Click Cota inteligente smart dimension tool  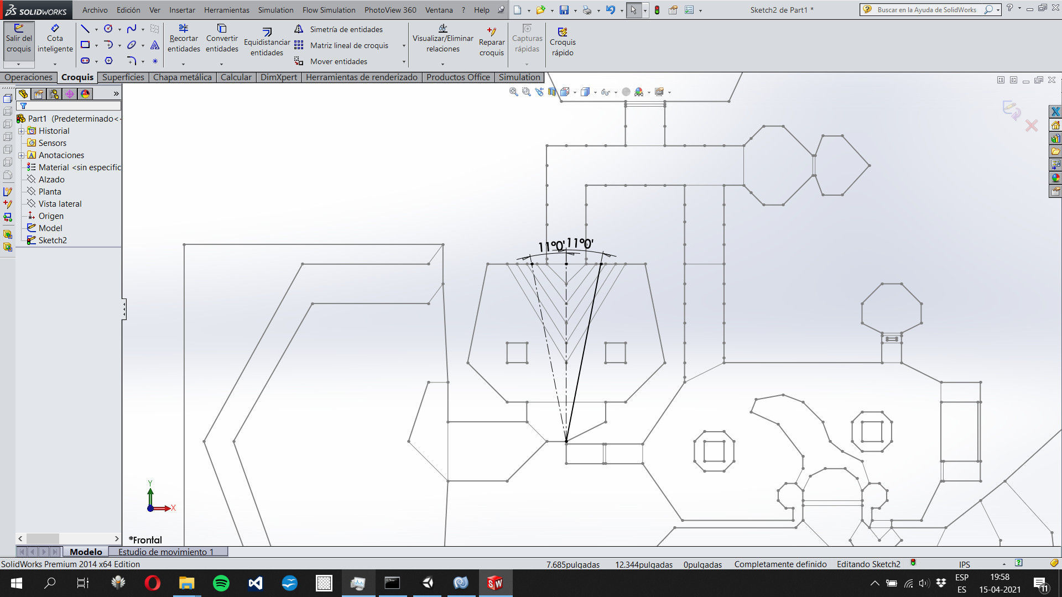click(55, 39)
